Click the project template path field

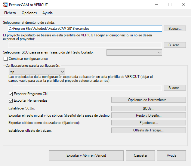[x=85, y=45]
